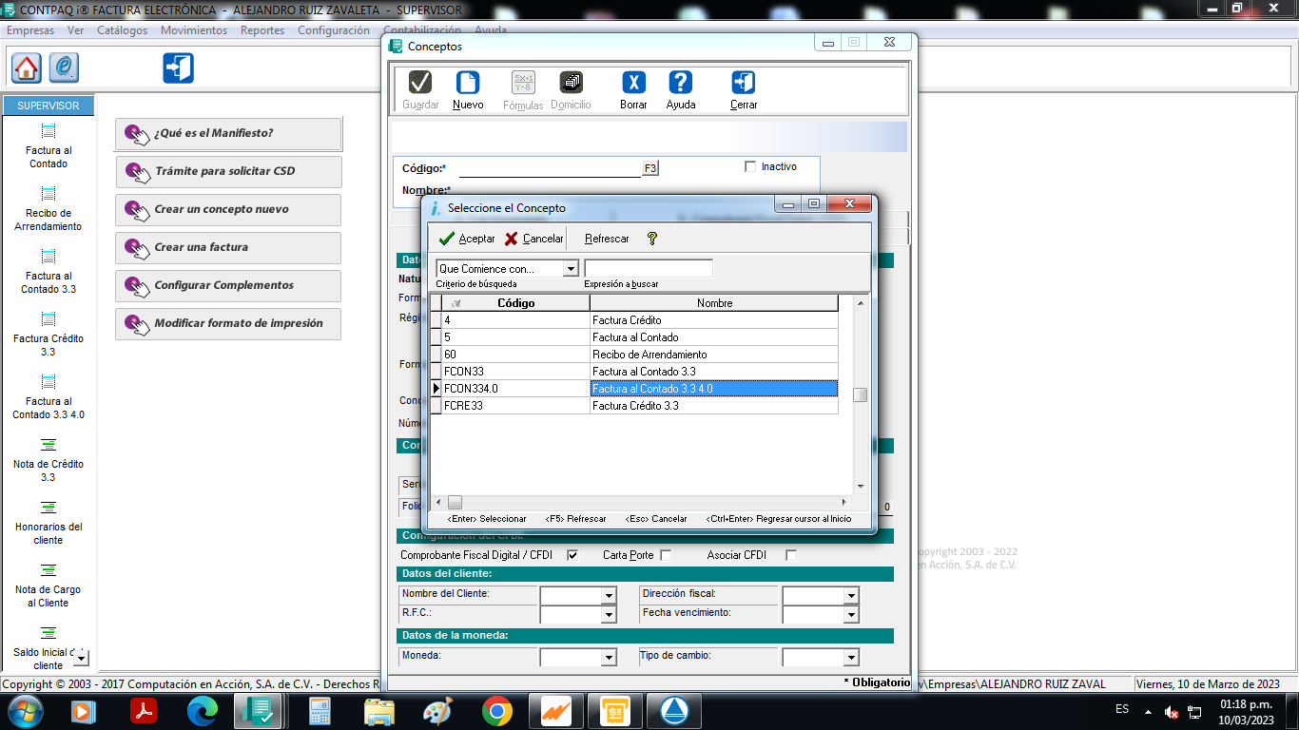Click Crear un concepto nuevo button
Viewport: 1299px width, 730px height.
(x=227, y=210)
